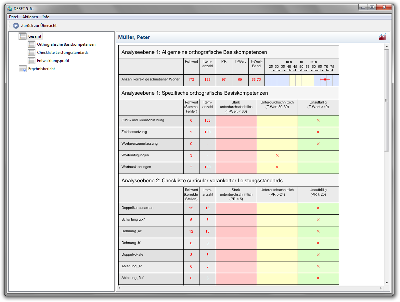Click the X mark in Doppelvokale row
Viewport: 400px width, 302px height.
coord(318,255)
